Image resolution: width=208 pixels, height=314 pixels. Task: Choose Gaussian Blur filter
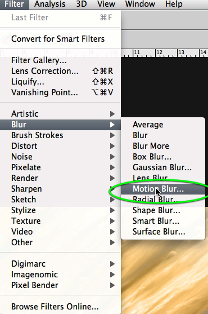click(x=163, y=167)
